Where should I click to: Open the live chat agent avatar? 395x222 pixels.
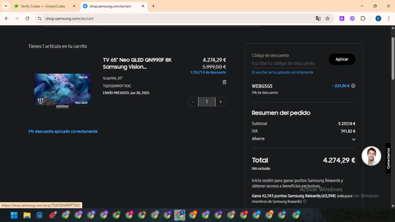[372, 156]
